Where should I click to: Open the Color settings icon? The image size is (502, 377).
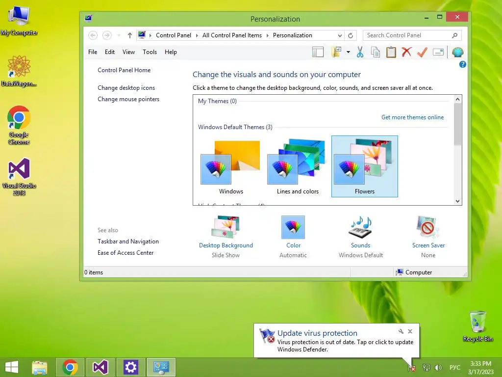[293, 227]
